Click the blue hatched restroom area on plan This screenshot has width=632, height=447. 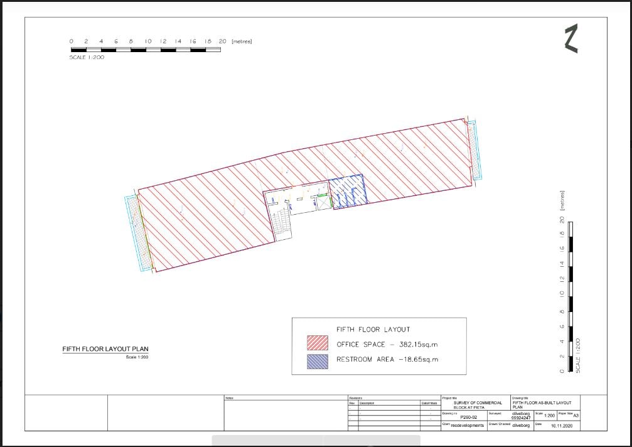click(x=348, y=191)
